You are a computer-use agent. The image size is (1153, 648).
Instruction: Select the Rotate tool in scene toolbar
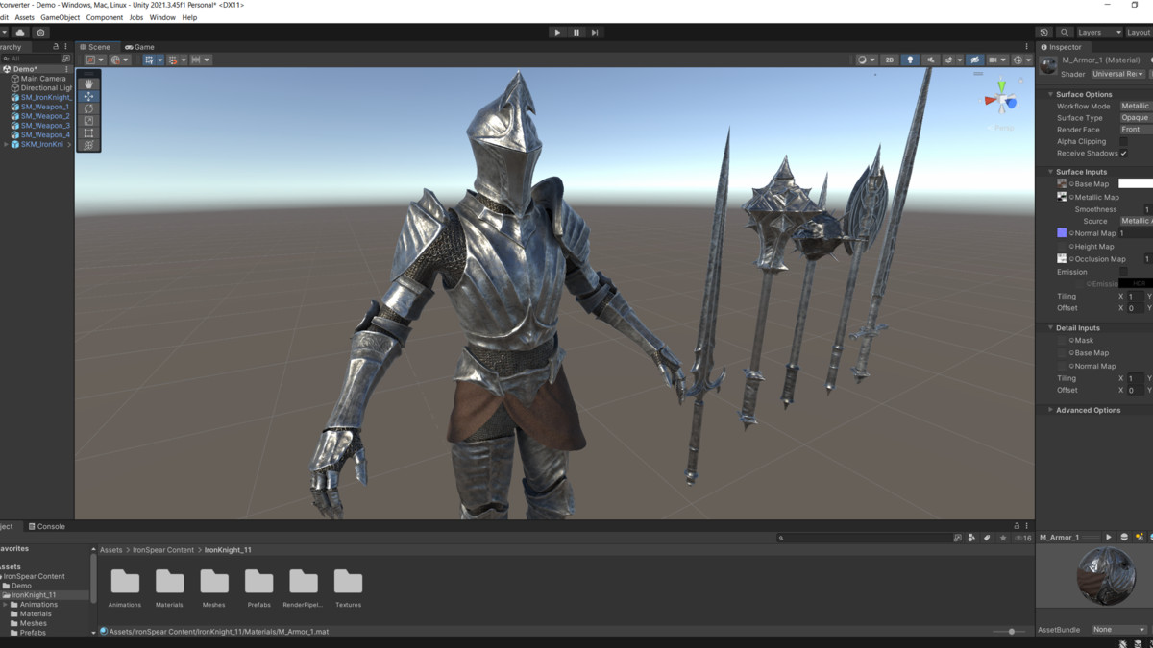click(x=88, y=108)
